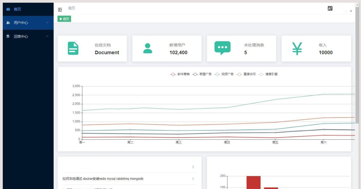Expand the 用户中心 sidebar submenu
This screenshot has height=189, width=361.
tap(47, 23)
